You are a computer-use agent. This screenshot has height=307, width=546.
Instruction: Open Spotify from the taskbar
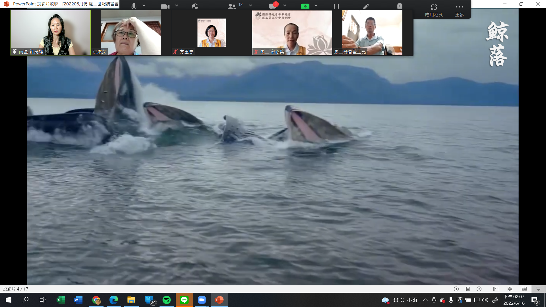pos(167,300)
